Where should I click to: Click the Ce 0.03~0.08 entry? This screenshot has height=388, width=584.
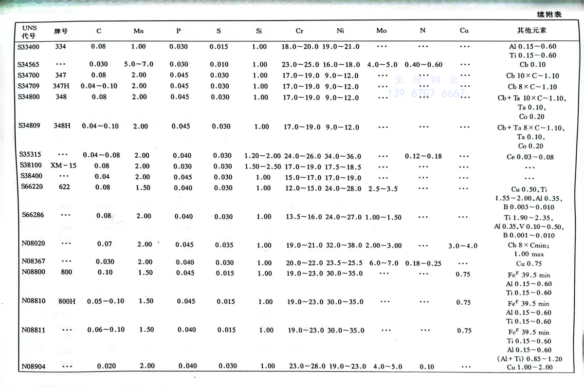pyautogui.click(x=531, y=157)
